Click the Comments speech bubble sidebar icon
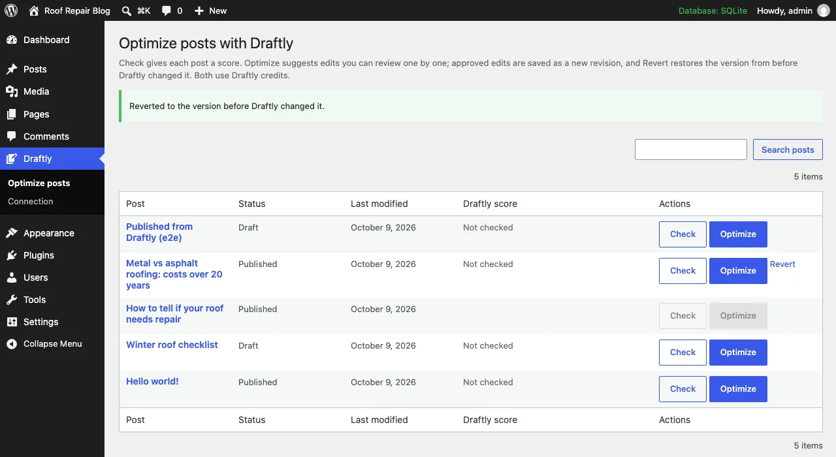The width and height of the screenshot is (836, 457). point(12,136)
